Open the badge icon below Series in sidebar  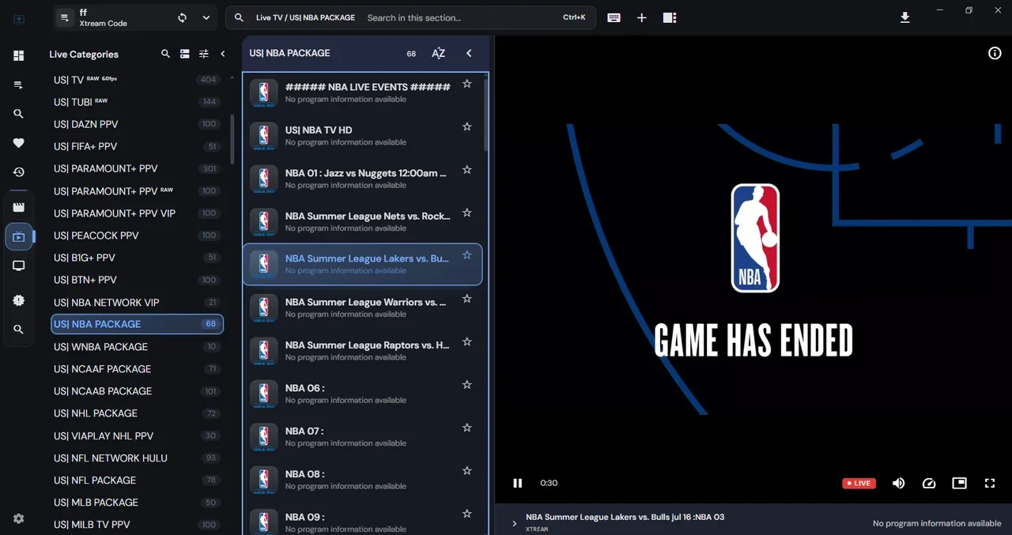tap(18, 300)
